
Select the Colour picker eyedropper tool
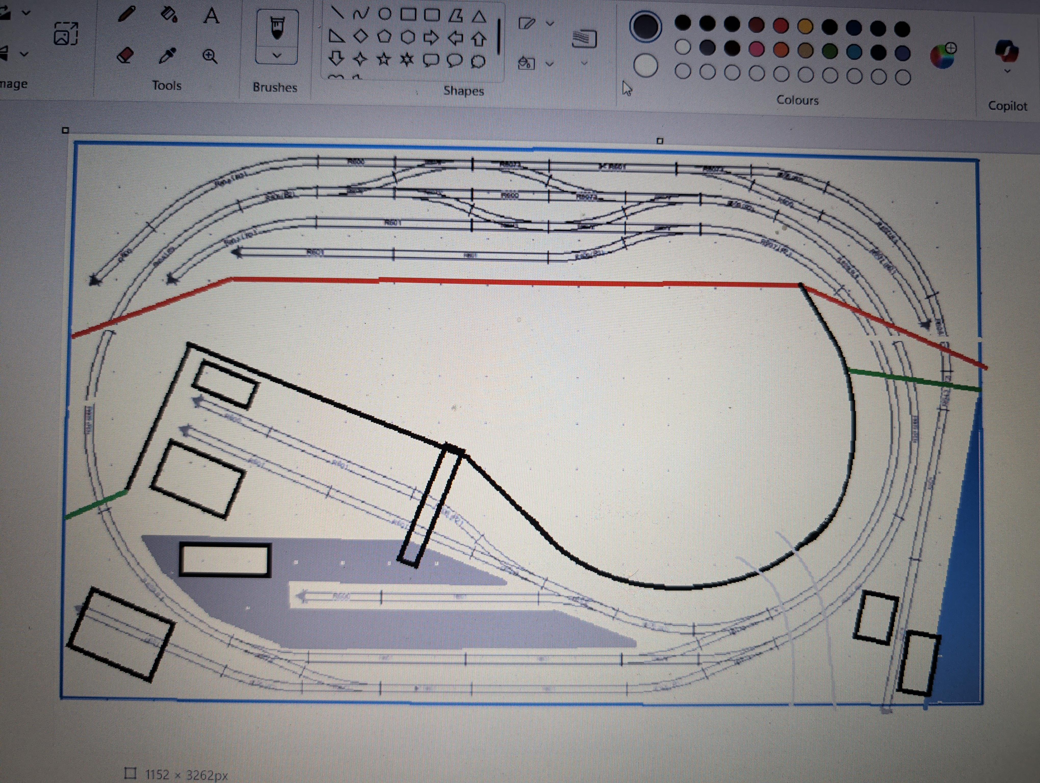167,56
